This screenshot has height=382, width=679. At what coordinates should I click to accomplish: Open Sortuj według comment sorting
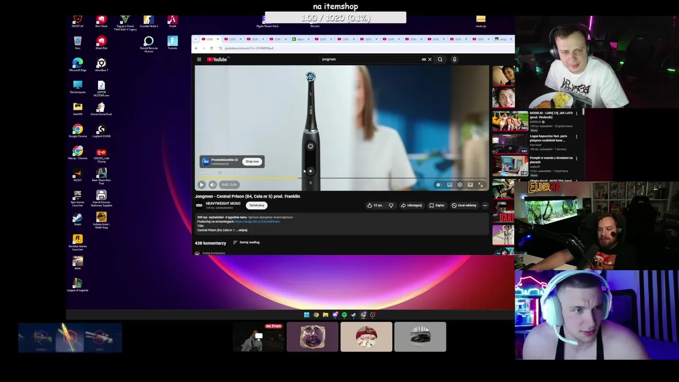(246, 242)
